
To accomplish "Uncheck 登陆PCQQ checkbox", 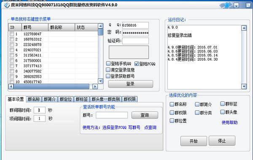I will [x=137, y=64].
